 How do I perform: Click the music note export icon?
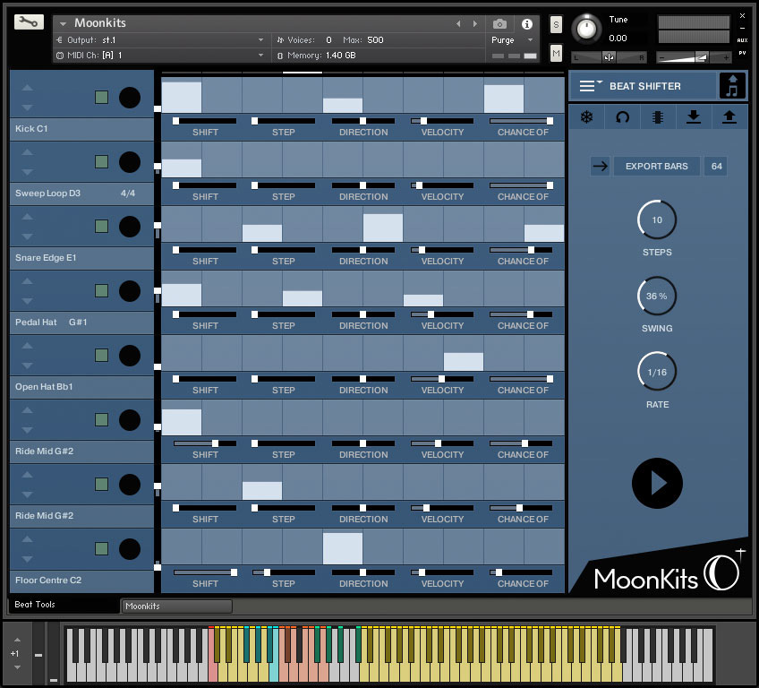pos(732,86)
